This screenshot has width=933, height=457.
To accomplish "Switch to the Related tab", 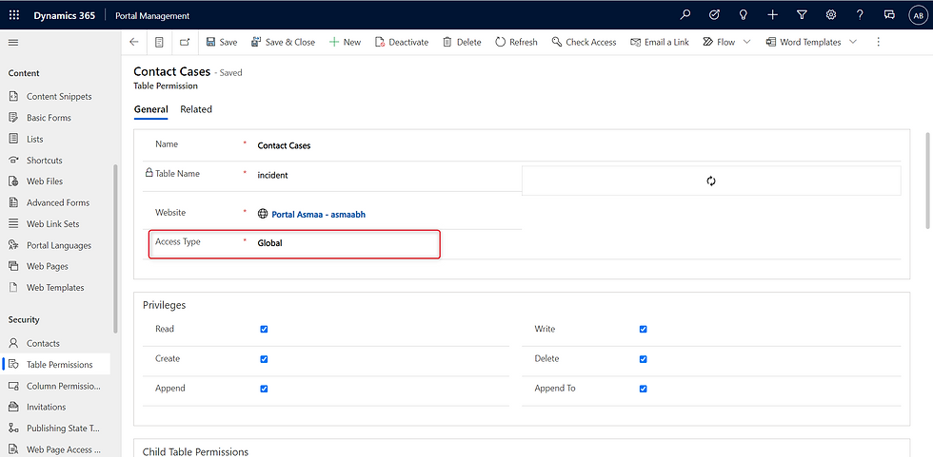I will point(196,109).
